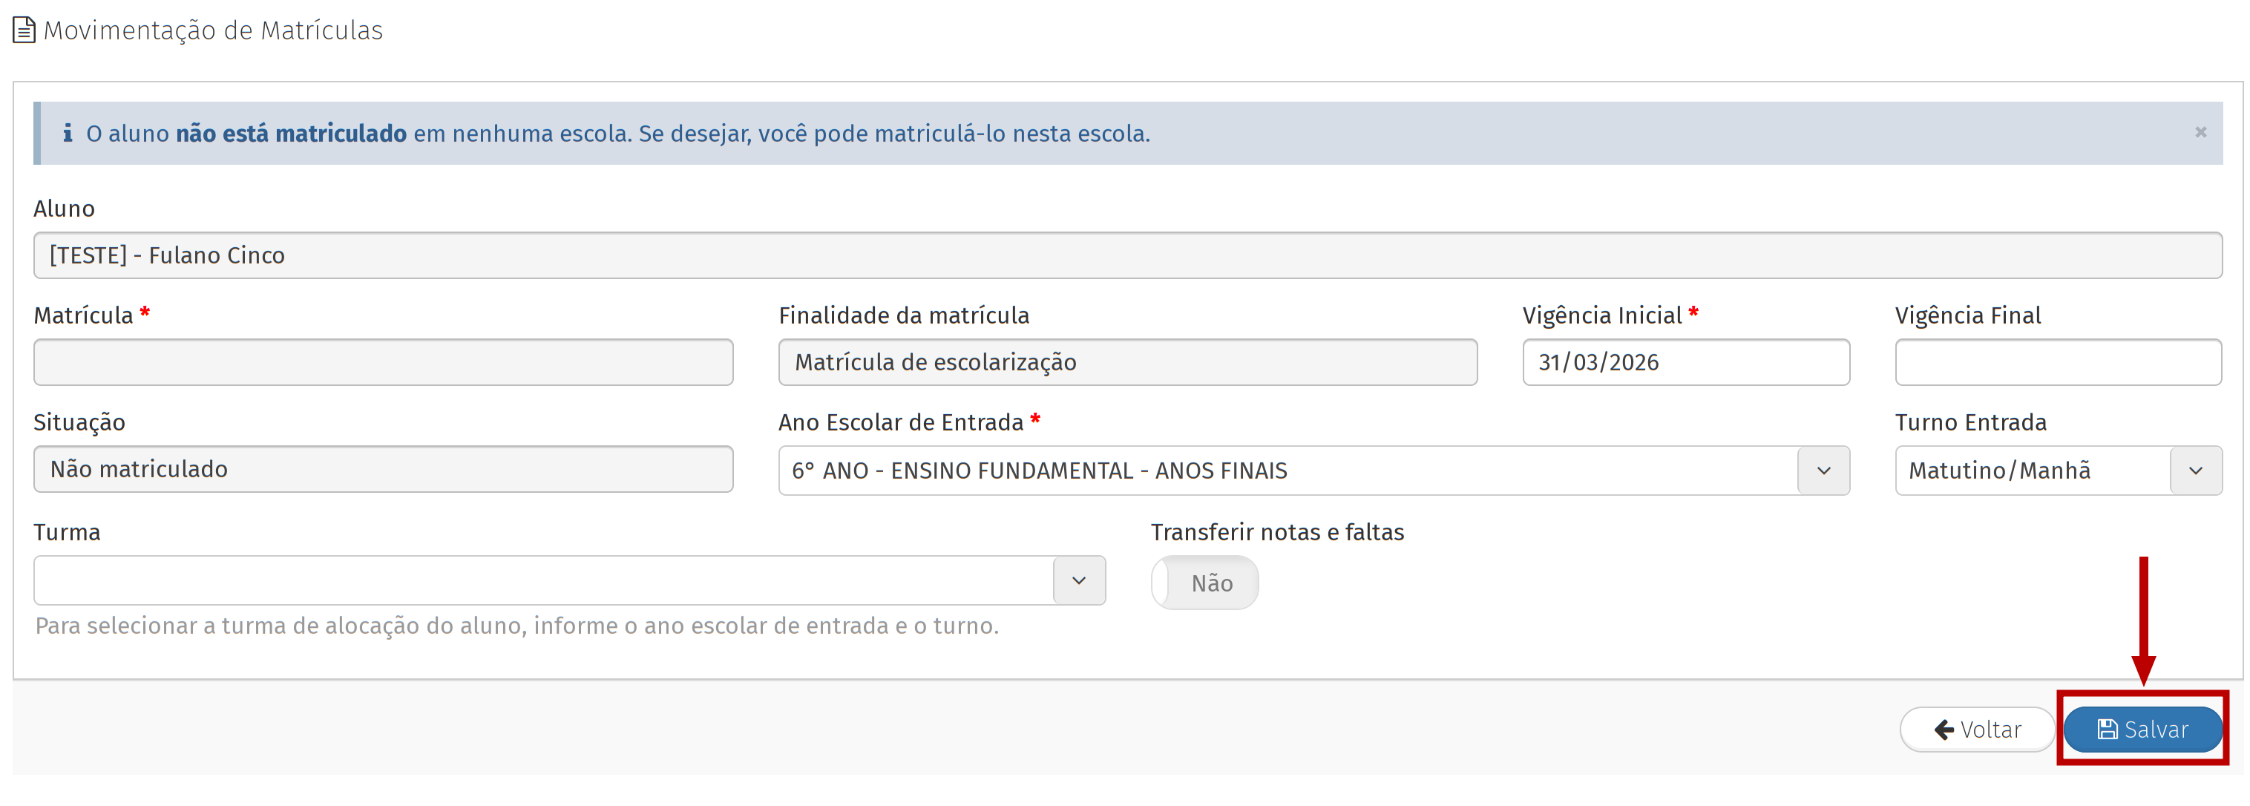Click the Finalidade da matrícula field
The height and width of the screenshot is (806, 2250).
(x=1126, y=362)
